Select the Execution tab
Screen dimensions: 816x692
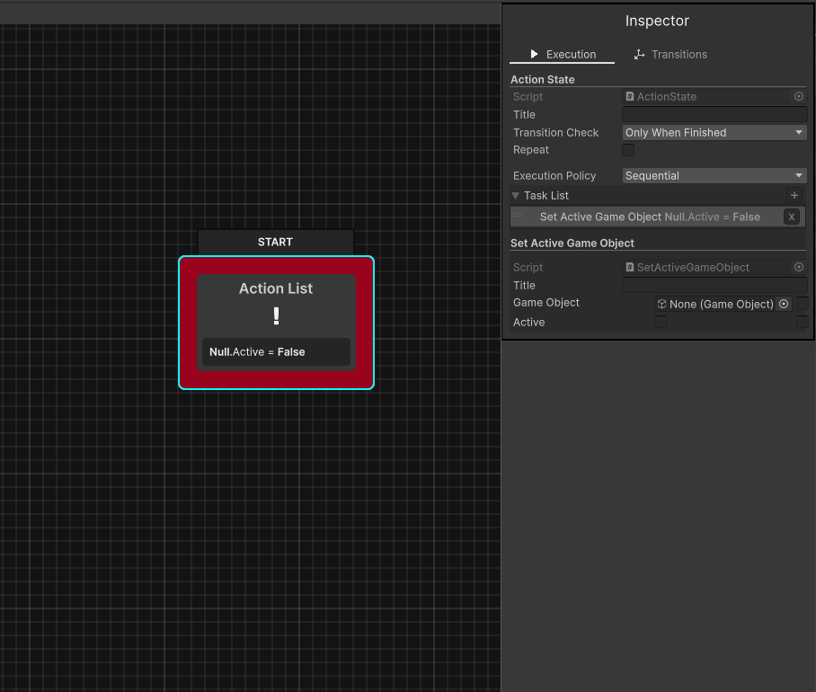[x=562, y=54]
